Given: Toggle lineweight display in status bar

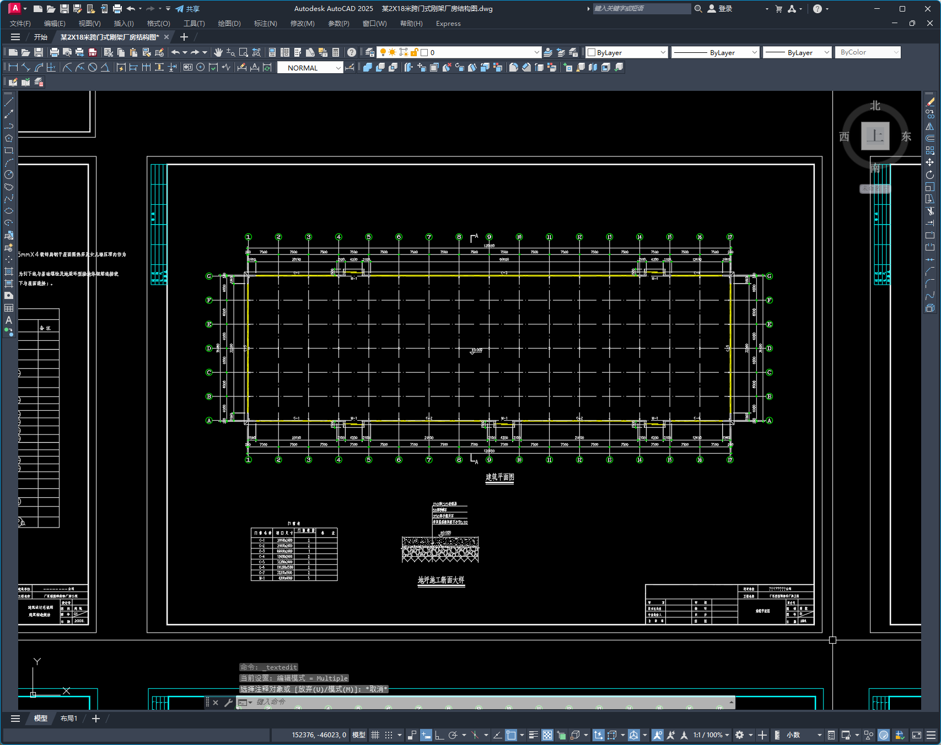Looking at the screenshot, I should [533, 735].
